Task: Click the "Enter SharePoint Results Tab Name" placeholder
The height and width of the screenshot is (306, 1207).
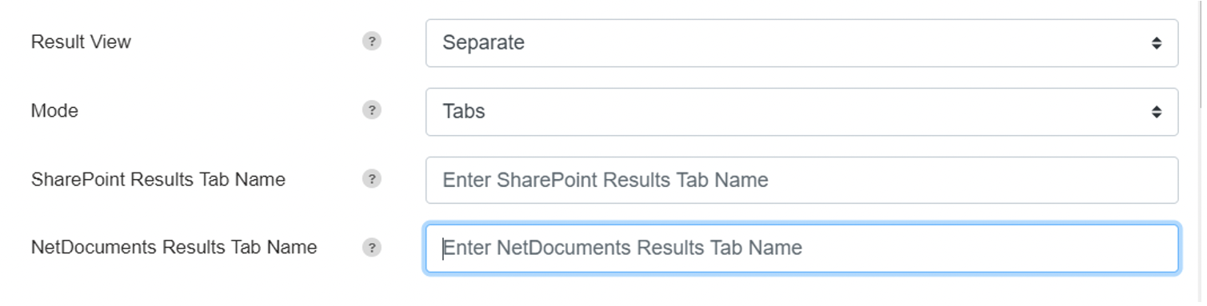Action: tap(605, 180)
